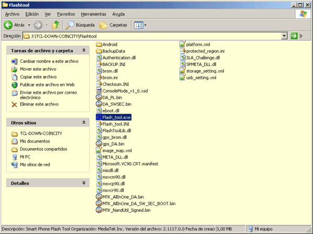Select MTK_AllInOne_DA.bin file icon
Image resolution: width=313 pixels, height=234 pixels.
(x=99, y=197)
